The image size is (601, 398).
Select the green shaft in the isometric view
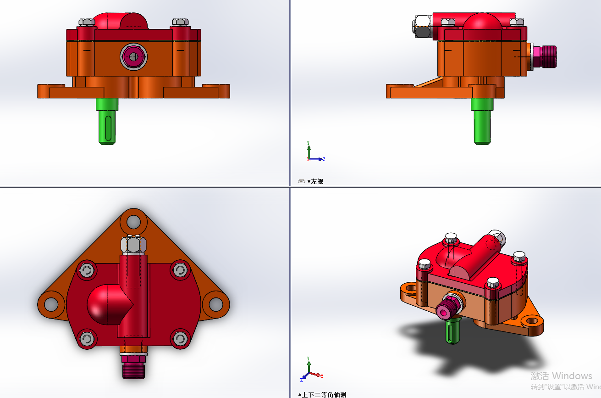[x=452, y=331]
